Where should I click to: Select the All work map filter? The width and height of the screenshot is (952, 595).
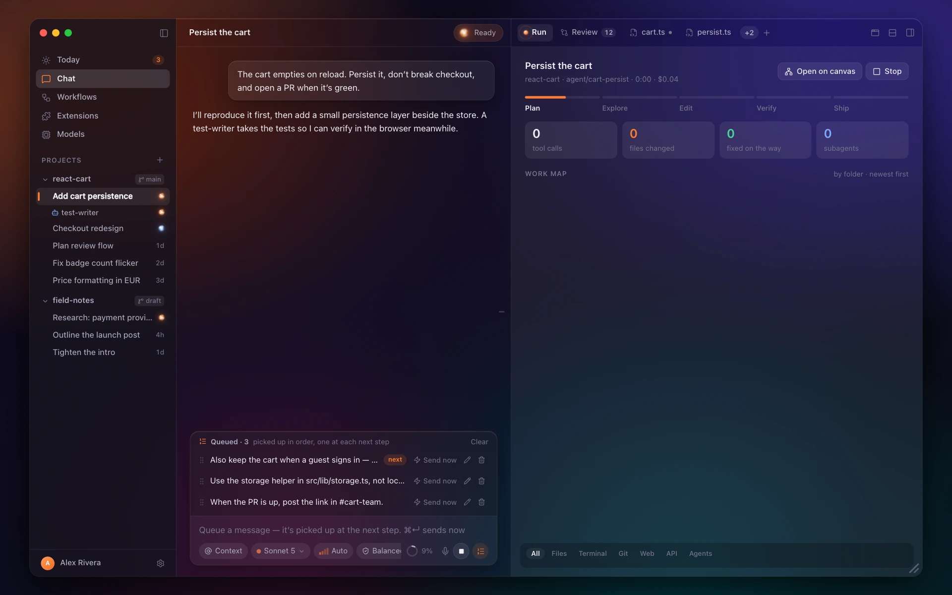pyautogui.click(x=535, y=553)
